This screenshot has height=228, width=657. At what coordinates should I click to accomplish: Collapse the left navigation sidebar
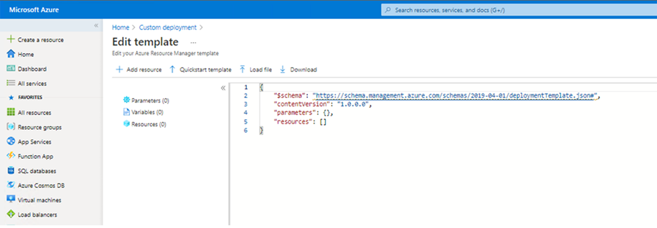[x=96, y=26]
